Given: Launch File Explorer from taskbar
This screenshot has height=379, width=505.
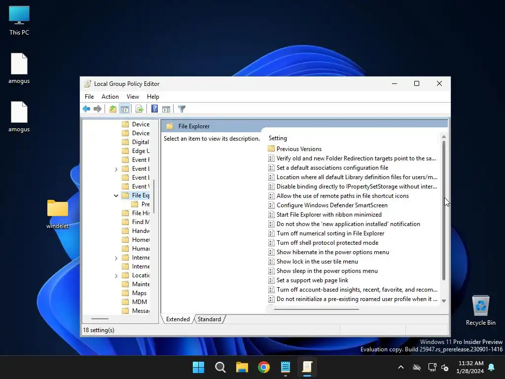Looking at the screenshot, I should coord(242,367).
